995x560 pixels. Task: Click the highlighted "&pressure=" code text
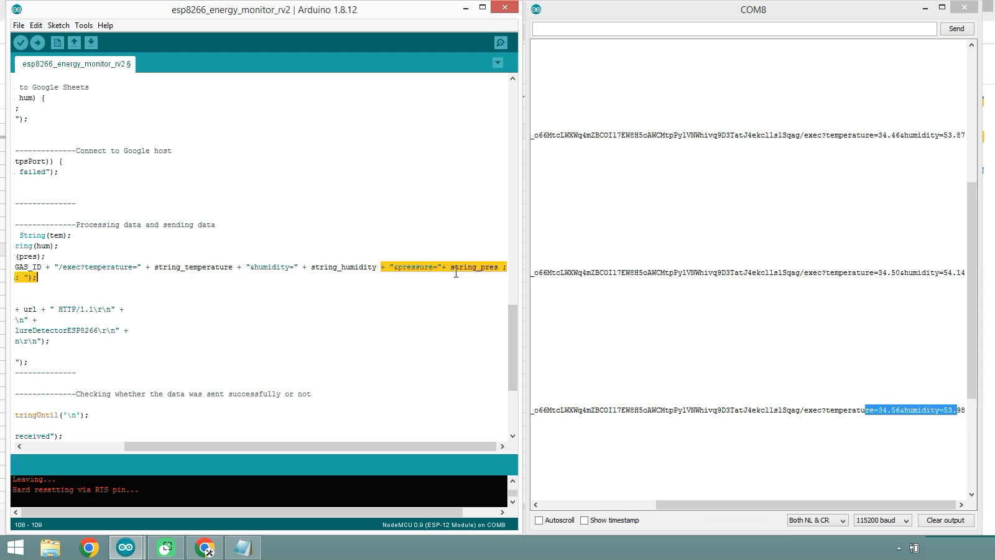tap(415, 267)
